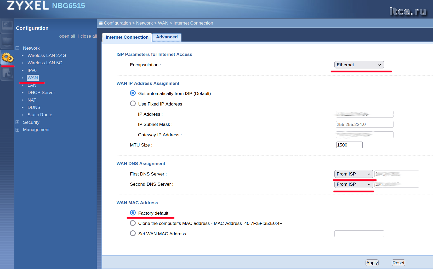The width and height of the screenshot is (433, 269).
Task: Open the status monitor icon in sidebar
Action: point(7,26)
